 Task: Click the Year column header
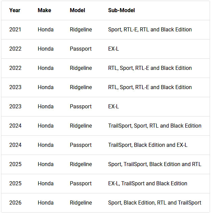pyautogui.click(x=15, y=10)
